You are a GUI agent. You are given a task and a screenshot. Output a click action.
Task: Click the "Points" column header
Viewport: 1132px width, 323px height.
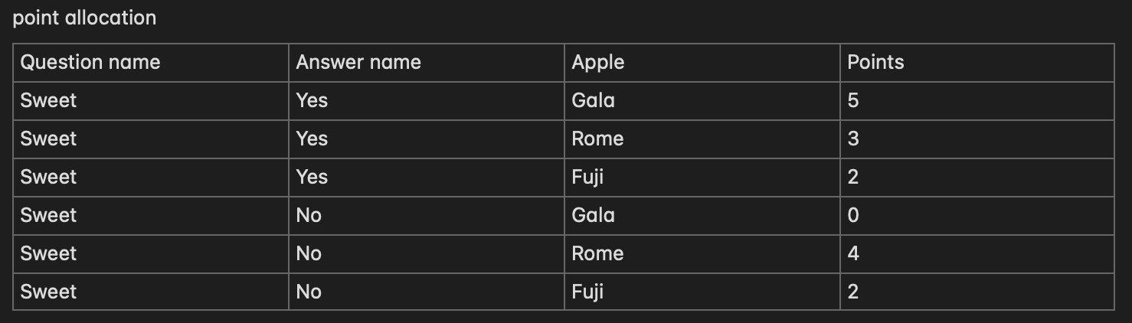pyautogui.click(x=875, y=62)
